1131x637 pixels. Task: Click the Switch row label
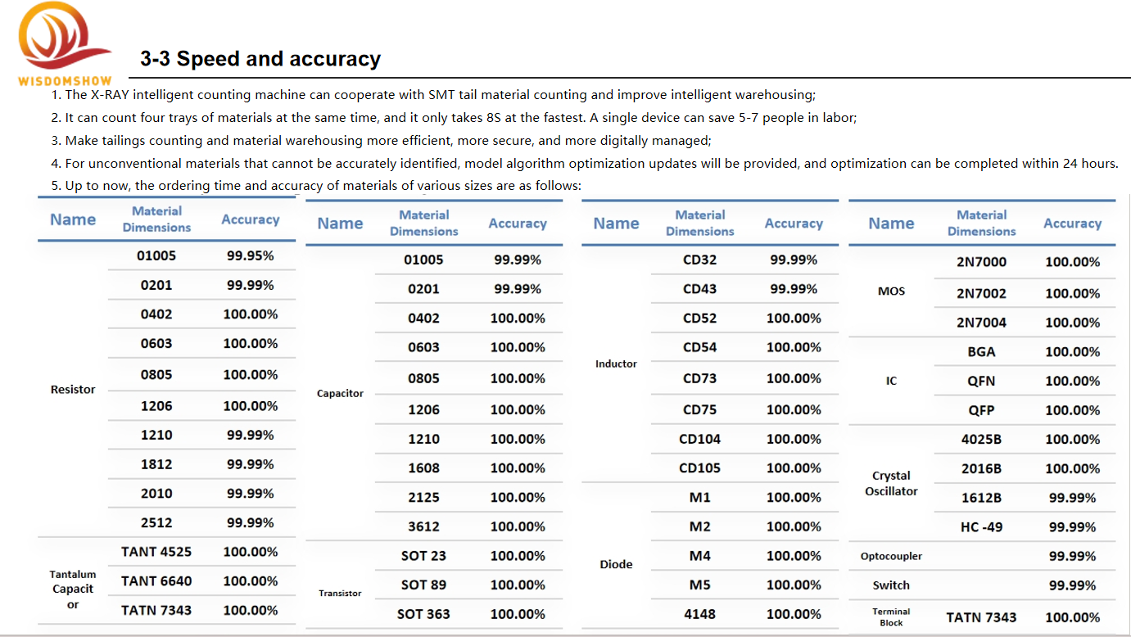[x=891, y=585]
